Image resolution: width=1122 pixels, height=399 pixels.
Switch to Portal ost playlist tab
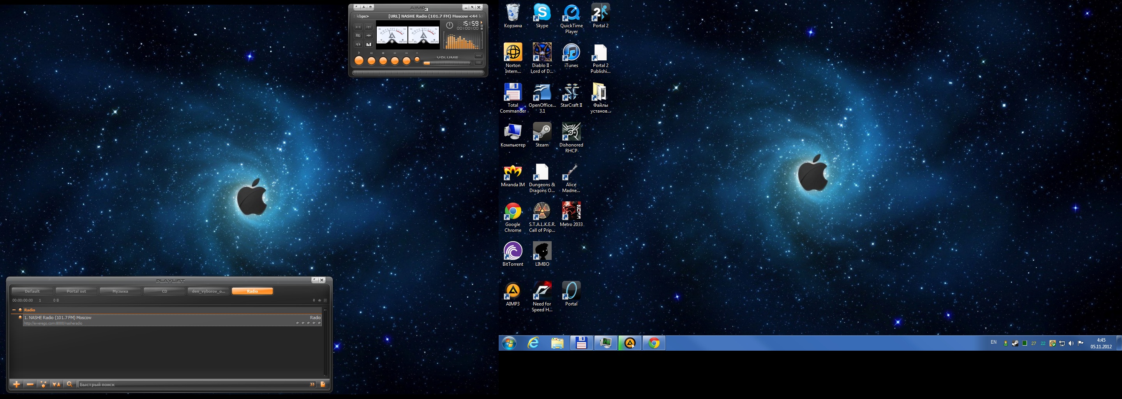click(x=76, y=291)
